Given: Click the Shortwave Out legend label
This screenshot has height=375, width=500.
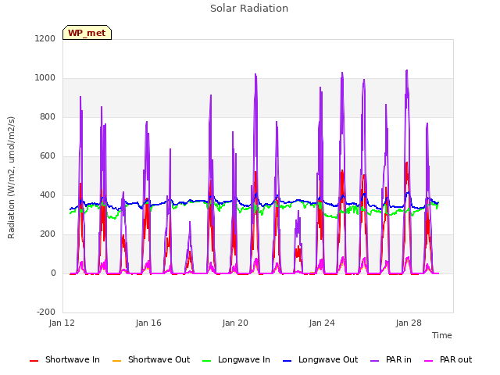Looking at the screenshot, I should pos(159,359).
